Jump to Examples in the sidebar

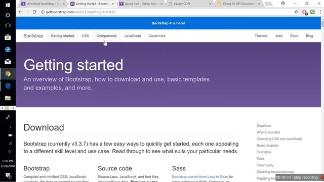click(264, 152)
